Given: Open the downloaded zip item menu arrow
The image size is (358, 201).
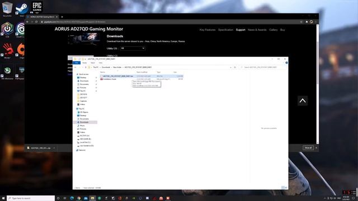Looking at the screenshot, I should point(54,148).
